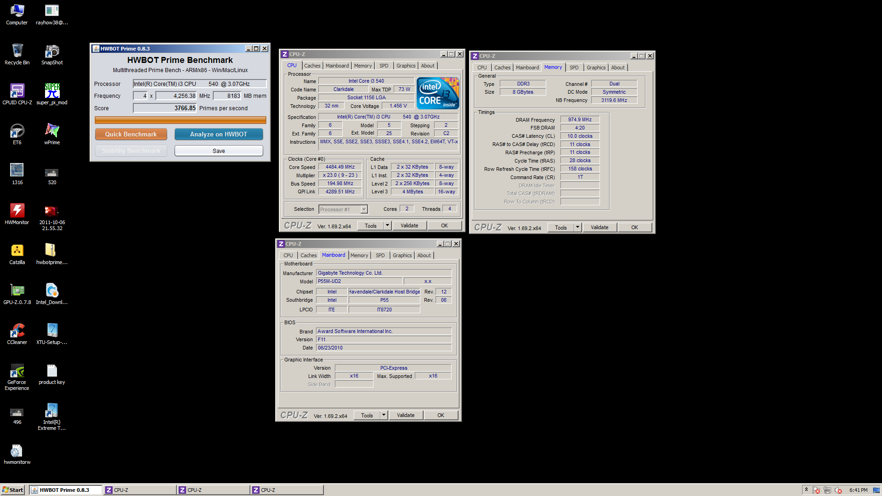Click OK in the Memory tab CPU-Z window
The width and height of the screenshot is (882, 496).
click(x=634, y=227)
